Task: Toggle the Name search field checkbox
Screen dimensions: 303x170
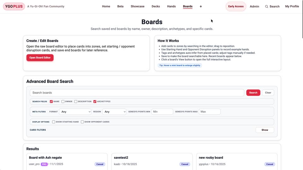Action: [51, 101]
